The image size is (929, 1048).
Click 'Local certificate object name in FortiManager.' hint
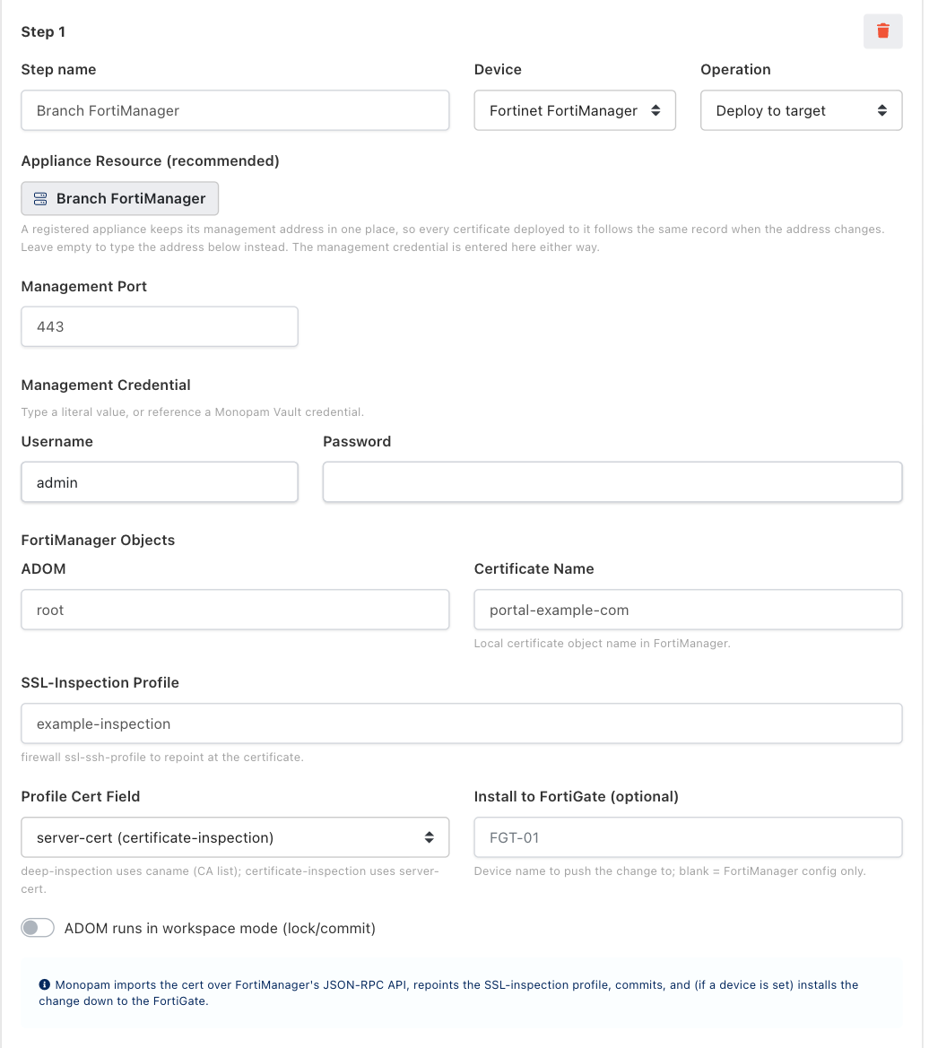pos(602,643)
